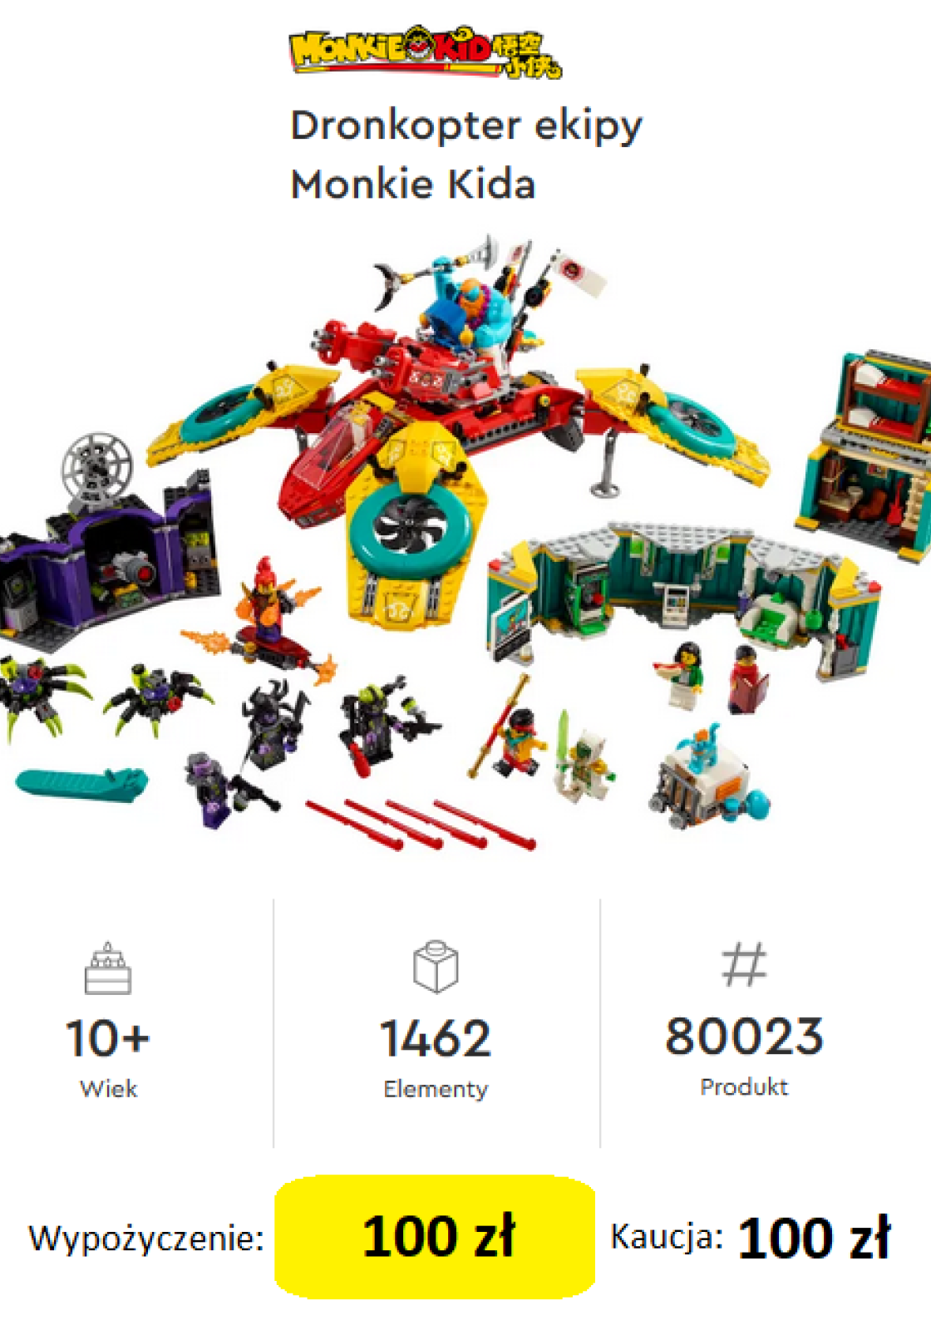Click the Monkie Kid logo
This screenshot has width=931, height=1330.
click(x=425, y=52)
